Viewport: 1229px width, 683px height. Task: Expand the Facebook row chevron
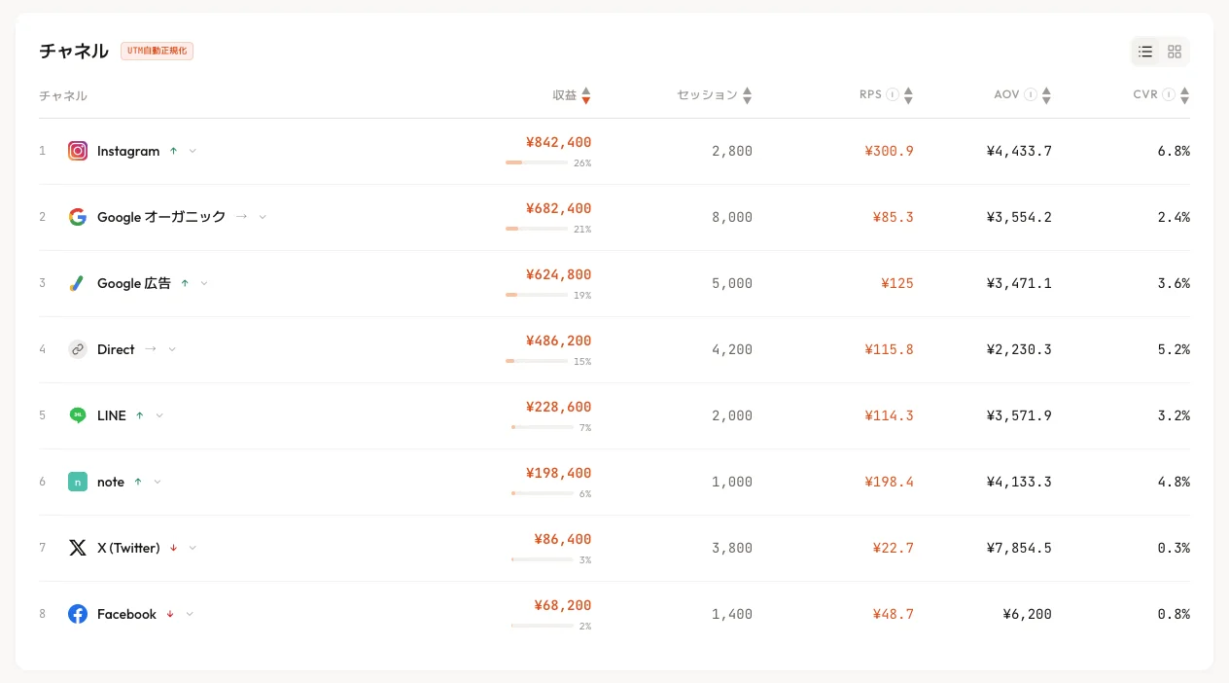click(x=190, y=614)
